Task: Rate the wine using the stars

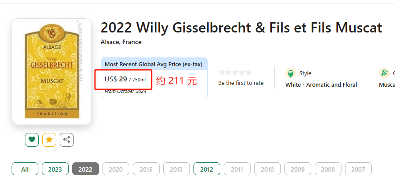Action: (235, 72)
